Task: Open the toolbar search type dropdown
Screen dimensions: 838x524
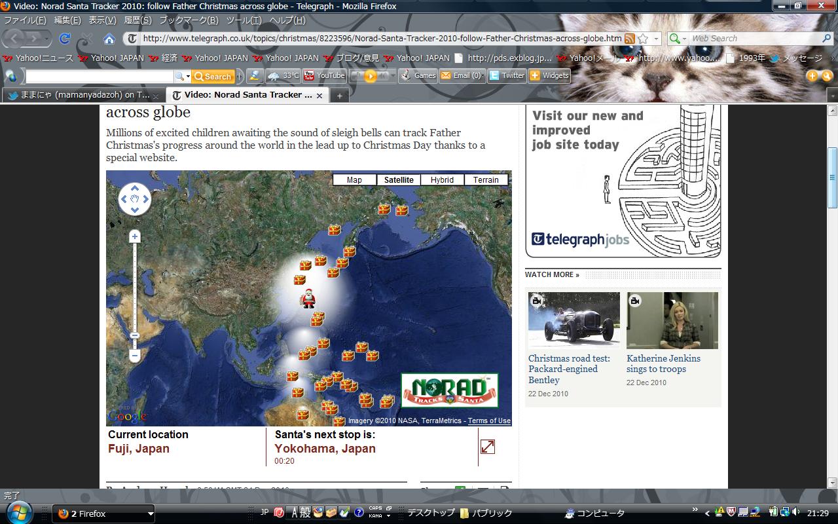Action: click(183, 76)
